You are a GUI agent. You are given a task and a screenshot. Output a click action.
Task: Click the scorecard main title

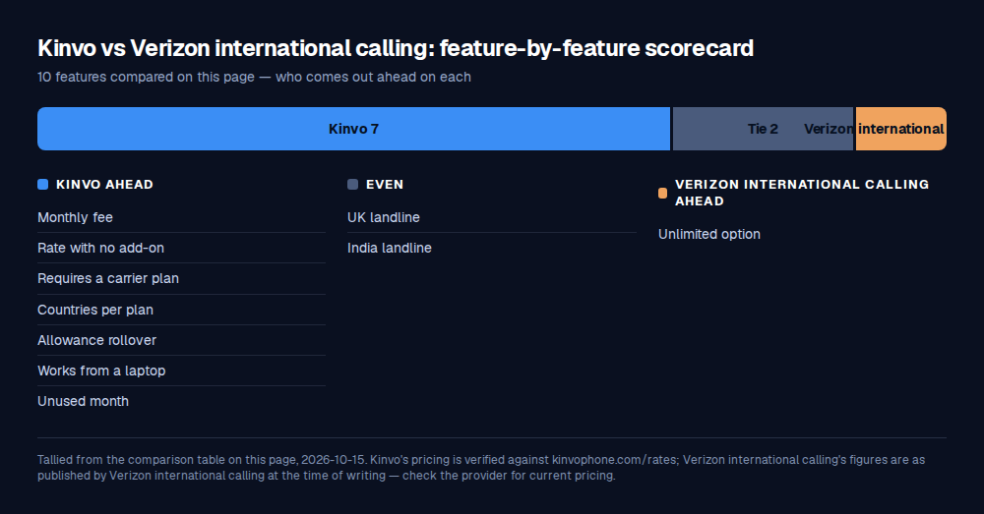point(396,48)
